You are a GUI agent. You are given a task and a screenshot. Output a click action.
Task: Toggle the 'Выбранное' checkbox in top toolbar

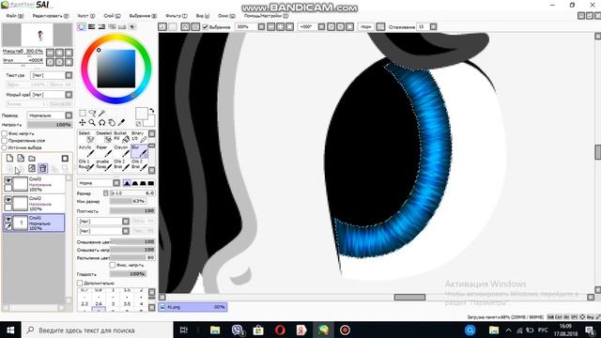coord(205,27)
